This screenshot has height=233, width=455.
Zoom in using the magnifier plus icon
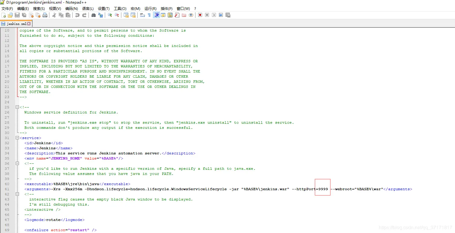pyautogui.click(x=110, y=15)
